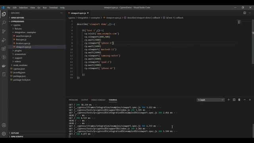Switch to the Debug Console tab
Viewport: 254px width, 143px height.
98,100
